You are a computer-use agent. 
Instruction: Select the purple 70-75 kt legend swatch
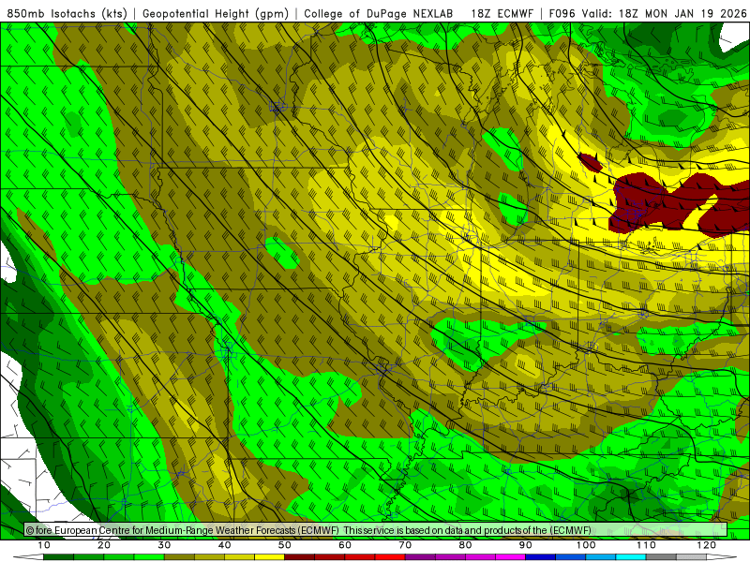pos(420,557)
